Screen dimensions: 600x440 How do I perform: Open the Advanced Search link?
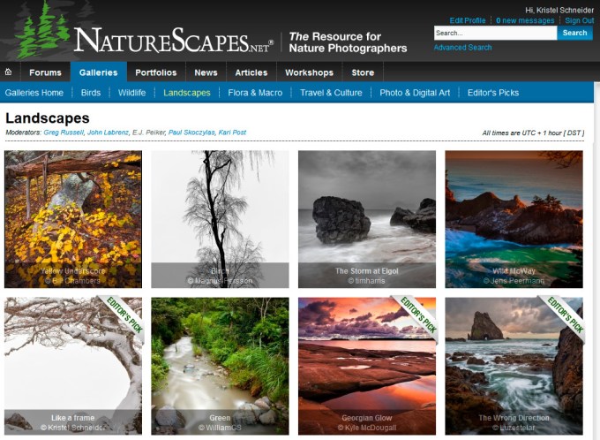pos(462,48)
